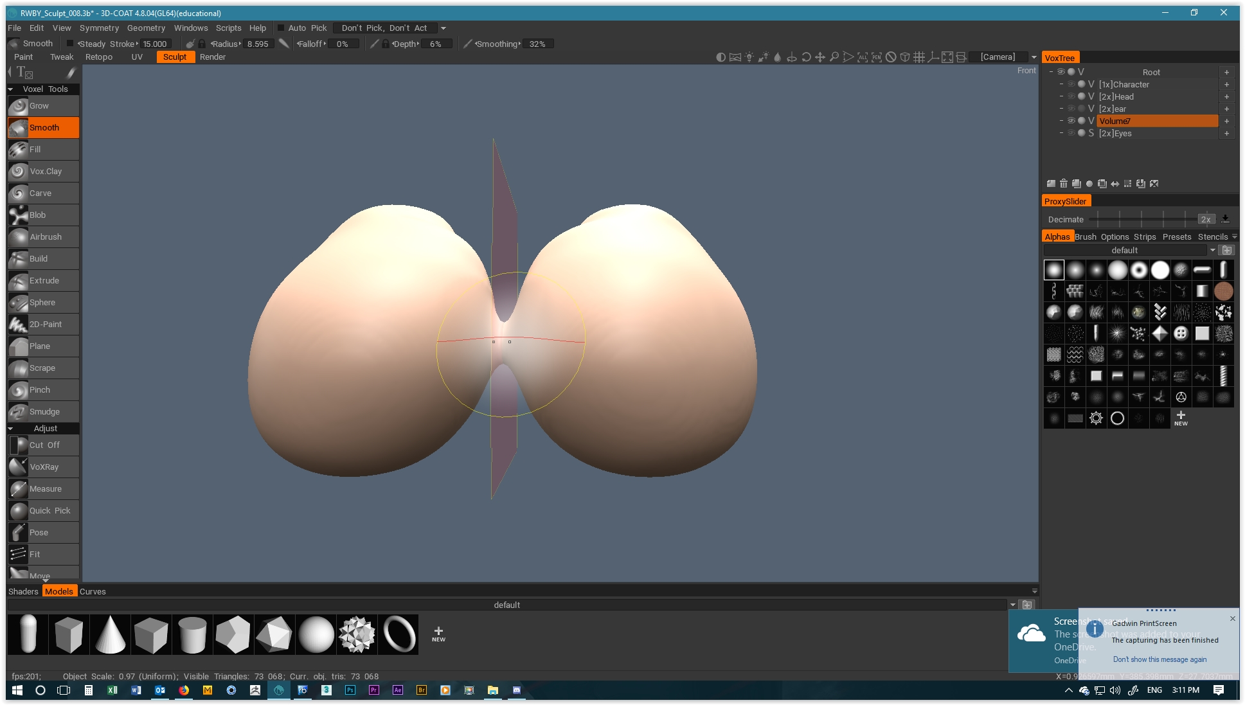Toggle the Auto Pick checkbox
This screenshot has width=1245, height=705.
point(281,28)
